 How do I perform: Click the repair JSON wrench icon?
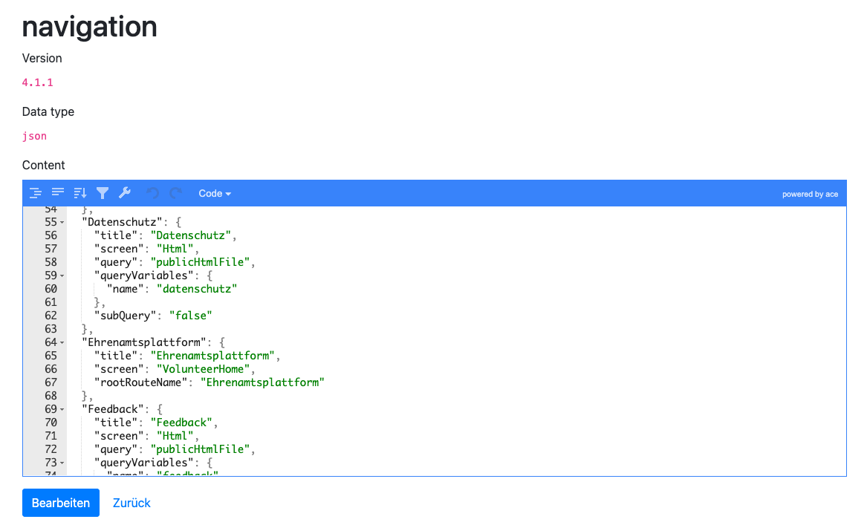click(125, 194)
